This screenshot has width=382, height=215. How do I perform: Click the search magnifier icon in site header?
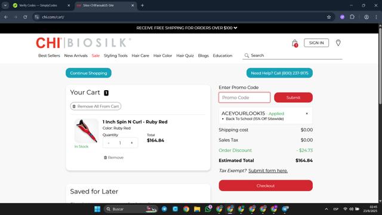point(247,56)
